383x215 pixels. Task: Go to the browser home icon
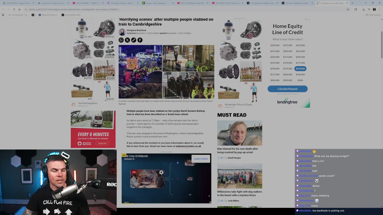[x=19, y=9]
